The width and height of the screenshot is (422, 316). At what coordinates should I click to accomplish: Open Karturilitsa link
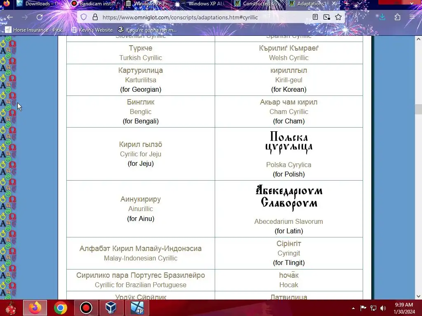coord(141,80)
